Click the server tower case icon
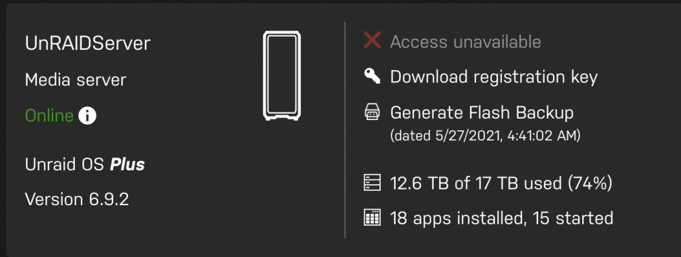 282,76
